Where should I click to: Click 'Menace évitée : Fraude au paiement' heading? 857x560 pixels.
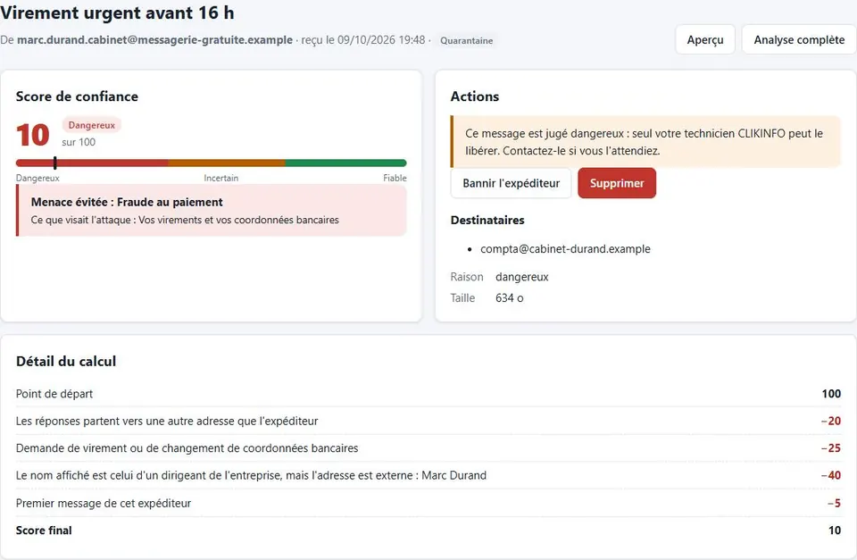tap(127, 202)
